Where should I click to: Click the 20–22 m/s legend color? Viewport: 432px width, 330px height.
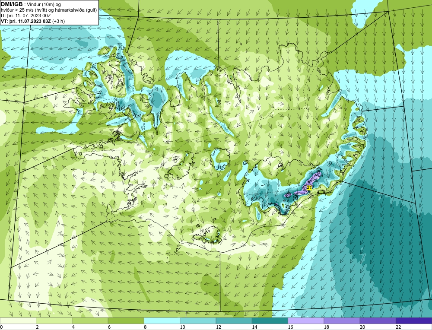(x=378, y=321)
